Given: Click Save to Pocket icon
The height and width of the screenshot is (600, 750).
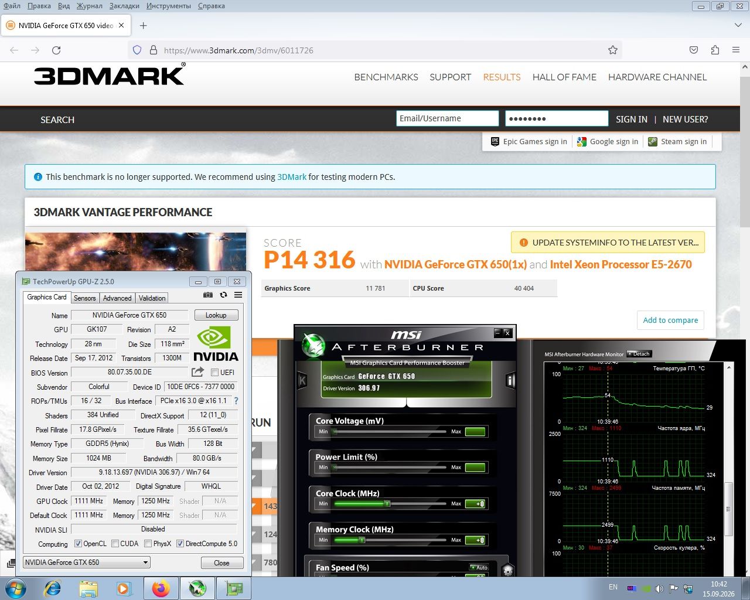Looking at the screenshot, I should (694, 50).
